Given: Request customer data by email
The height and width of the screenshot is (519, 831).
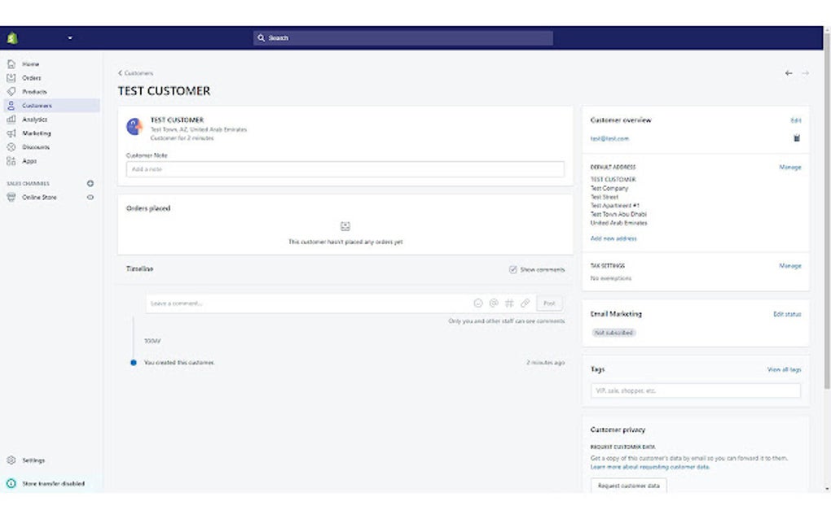Looking at the screenshot, I should [627, 487].
